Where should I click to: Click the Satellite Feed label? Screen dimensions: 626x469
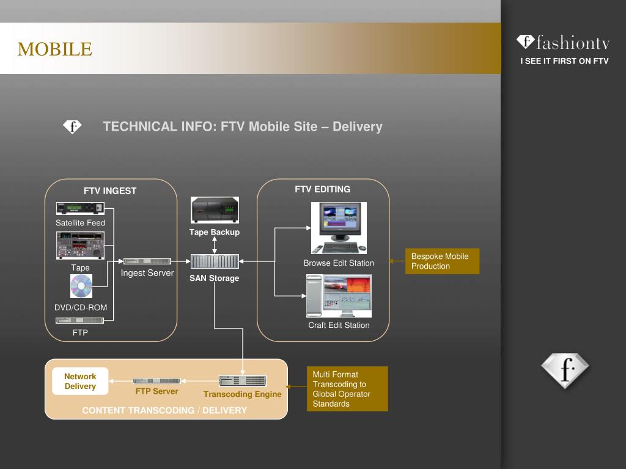80,223
